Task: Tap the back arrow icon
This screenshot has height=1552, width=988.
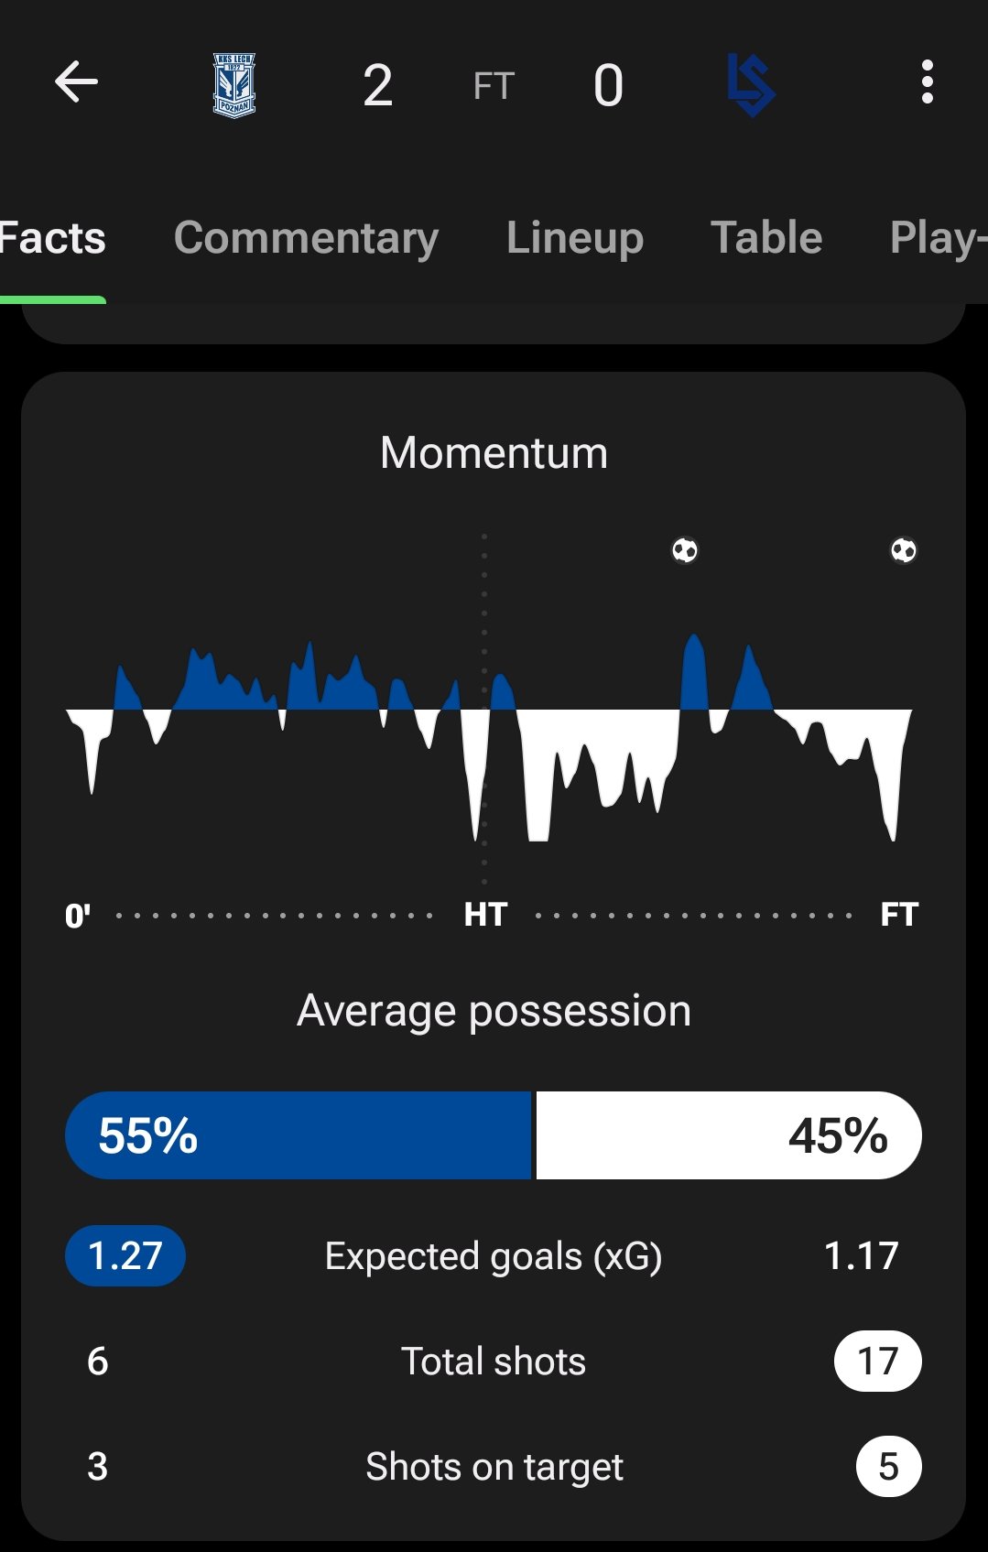Action: pos(76,82)
